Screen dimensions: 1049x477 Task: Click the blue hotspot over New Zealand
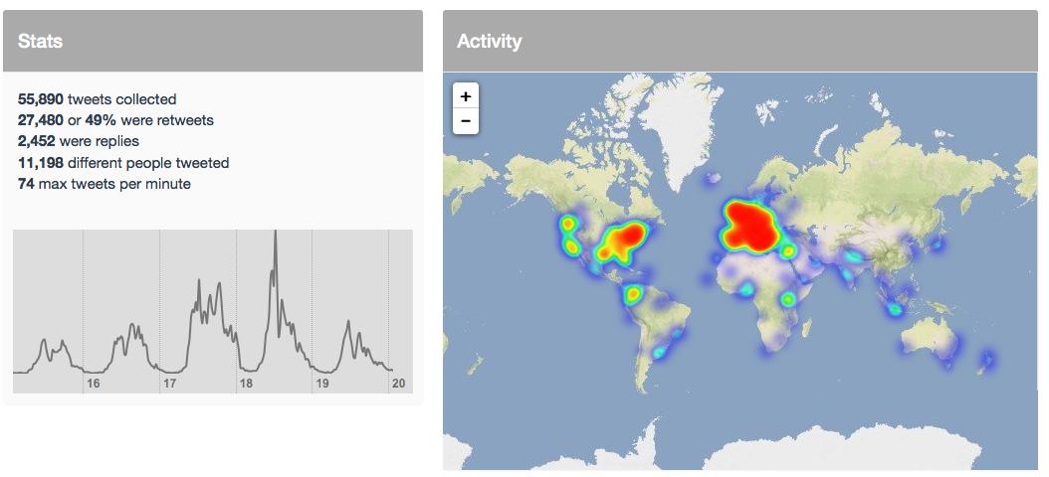click(x=988, y=358)
